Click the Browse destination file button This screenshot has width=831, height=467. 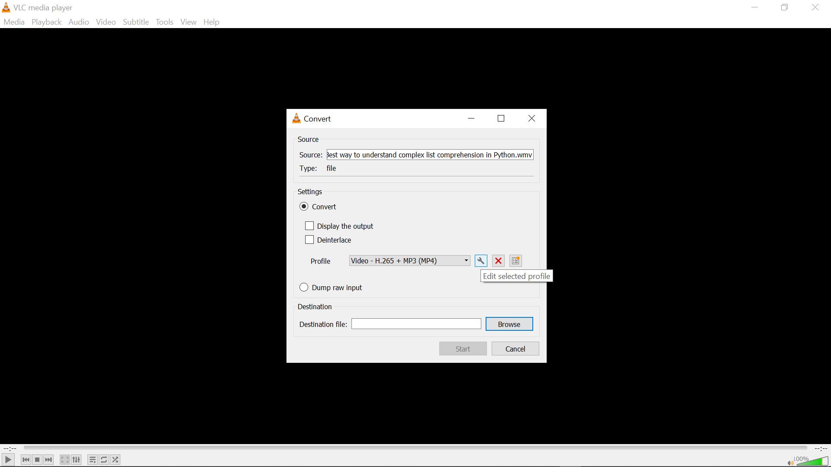pyautogui.click(x=509, y=324)
